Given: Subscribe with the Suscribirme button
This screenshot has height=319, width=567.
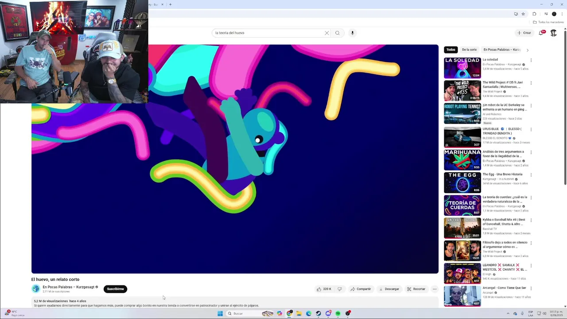Looking at the screenshot, I should pyautogui.click(x=115, y=289).
